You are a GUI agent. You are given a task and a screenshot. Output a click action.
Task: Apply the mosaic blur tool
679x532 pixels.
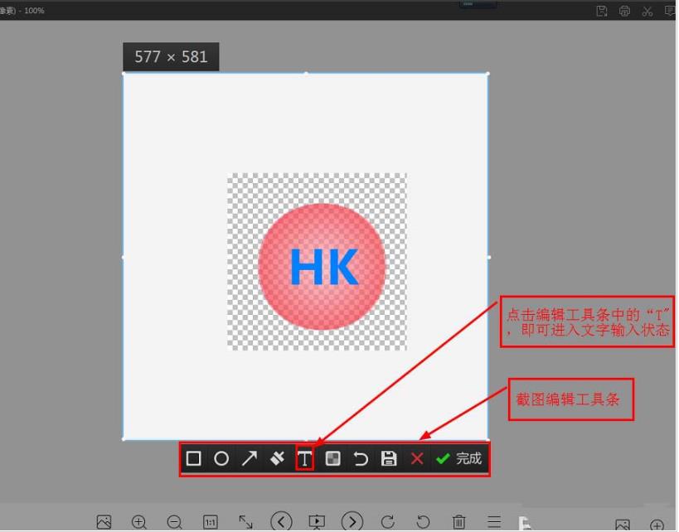pos(332,458)
